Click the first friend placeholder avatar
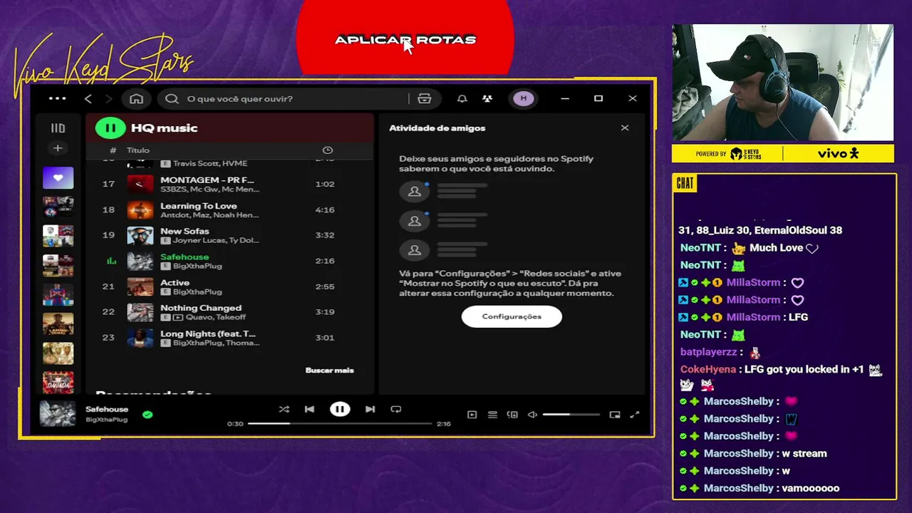 [x=414, y=191]
